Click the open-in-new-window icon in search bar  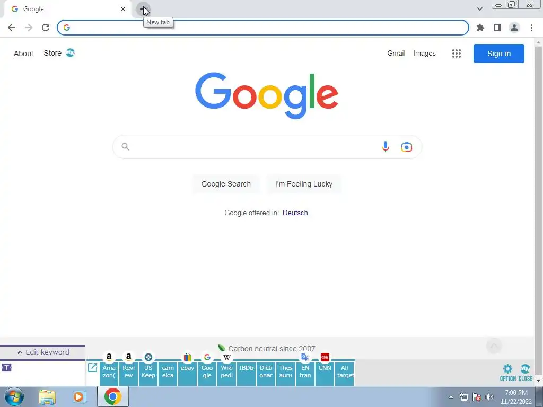pyautogui.click(x=92, y=368)
